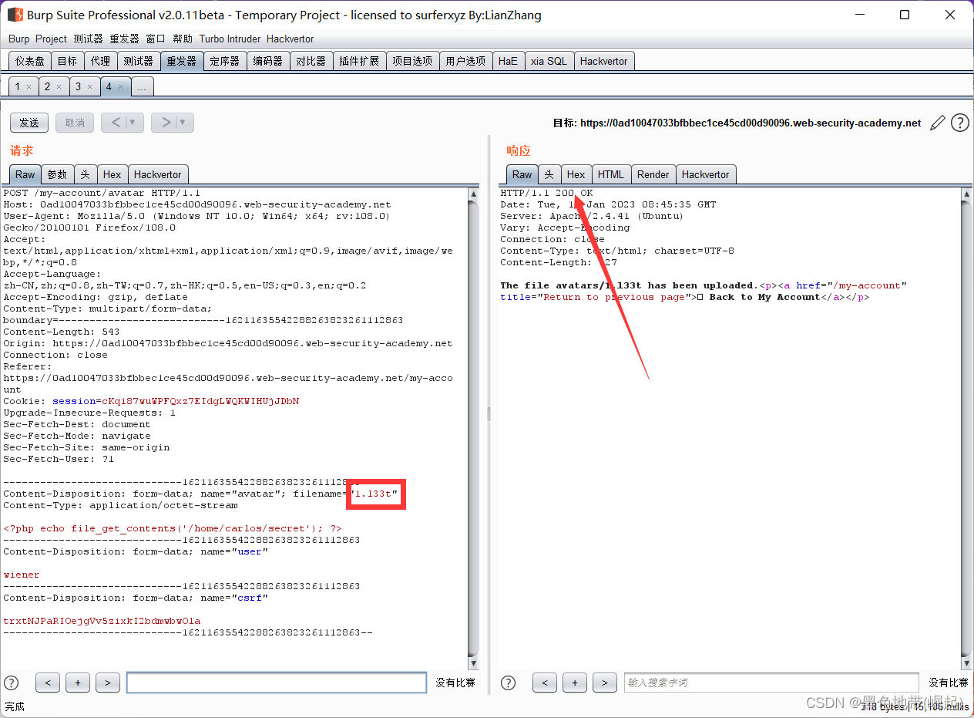
Task: Switch to the 定序器 tab
Action: 225,61
